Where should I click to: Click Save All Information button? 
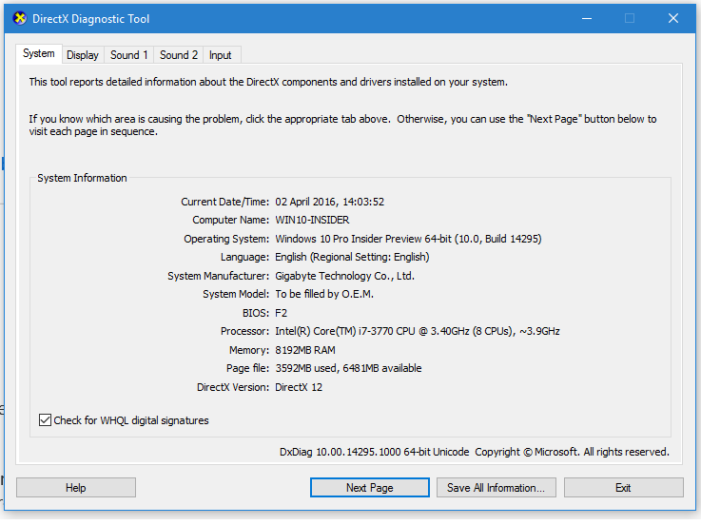point(497,488)
